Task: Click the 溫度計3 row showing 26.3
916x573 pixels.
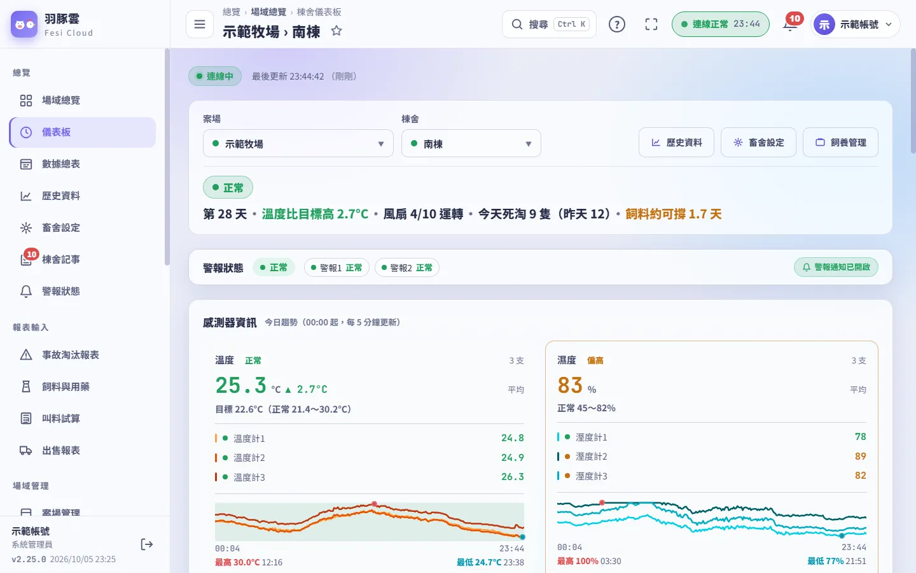Action: [x=370, y=477]
